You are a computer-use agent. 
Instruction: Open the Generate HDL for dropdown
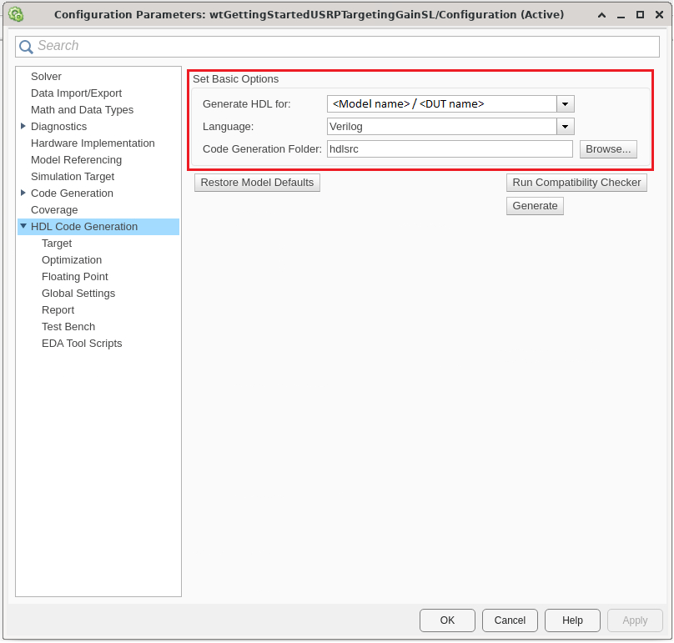(x=566, y=104)
